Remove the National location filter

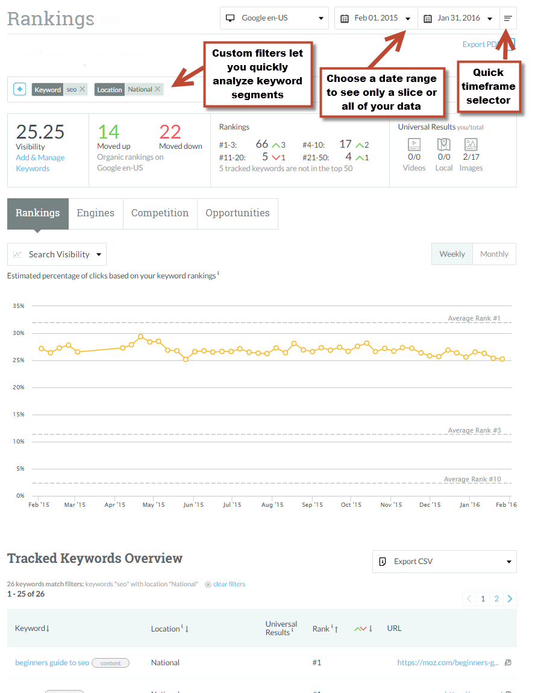tap(157, 89)
